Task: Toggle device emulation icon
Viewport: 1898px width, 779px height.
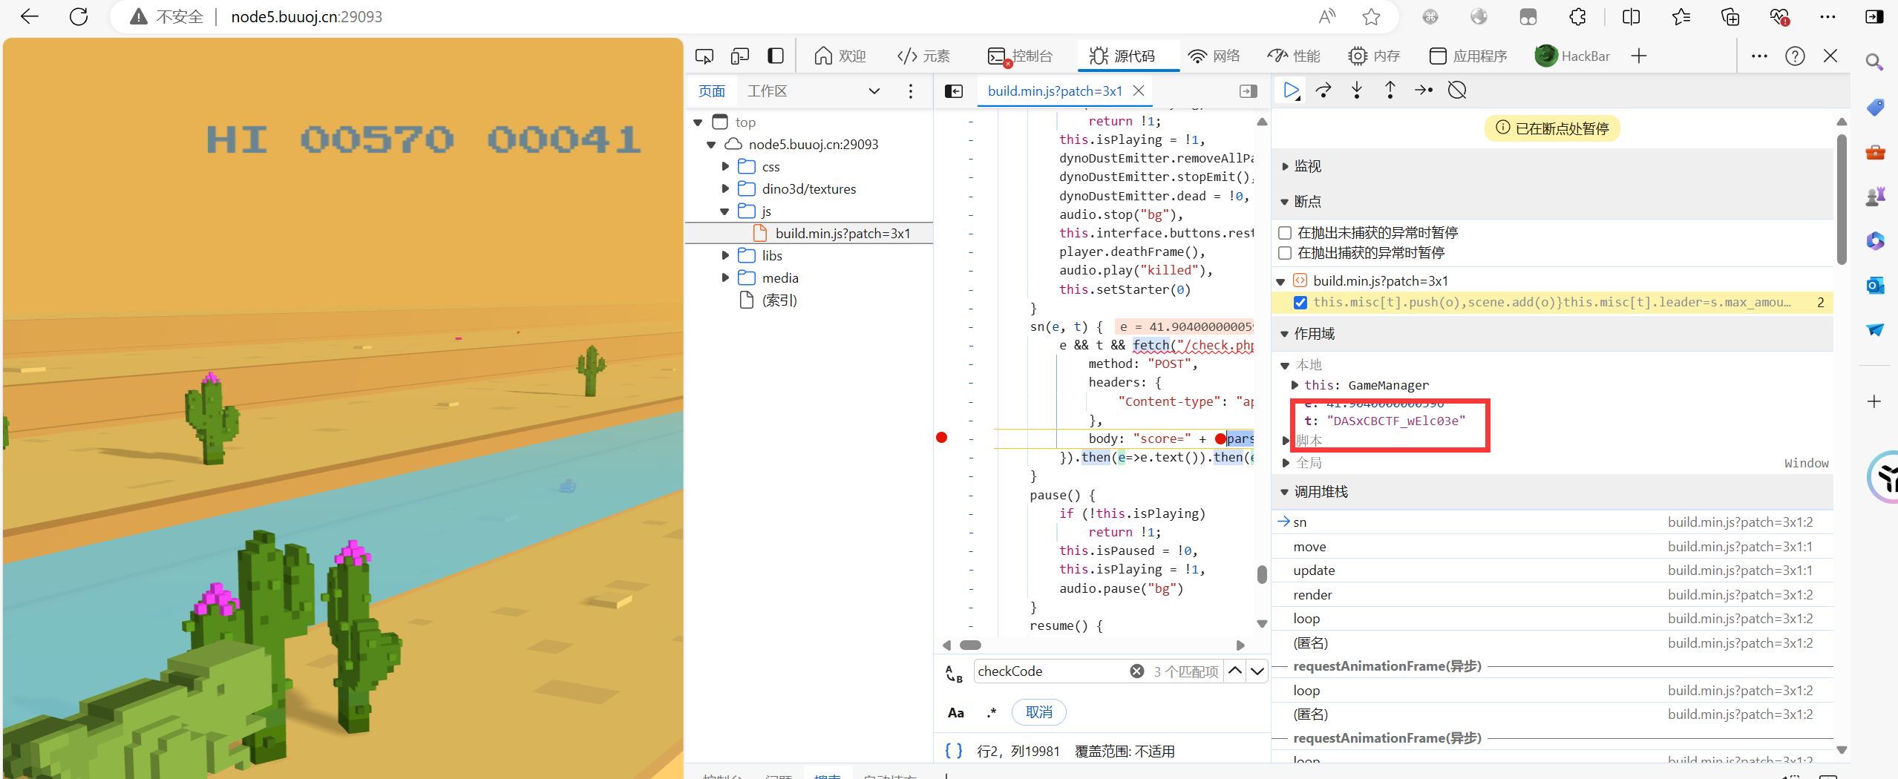Action: click(740, 56)
